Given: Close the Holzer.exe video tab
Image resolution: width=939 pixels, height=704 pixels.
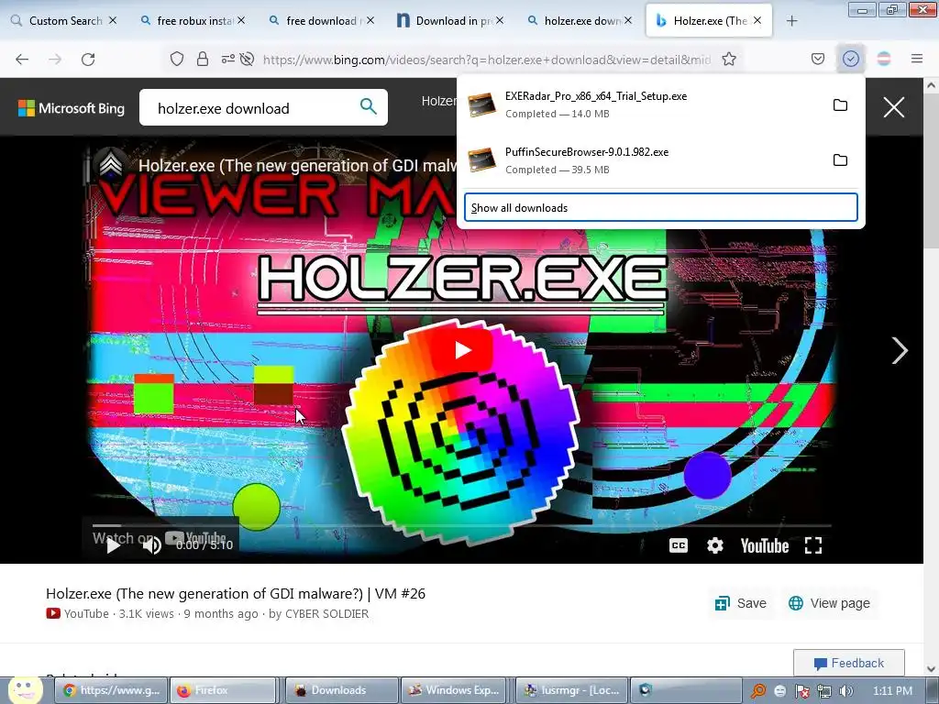Looking at the screenshot, I should pyautogui.click(x=757, y=21).
